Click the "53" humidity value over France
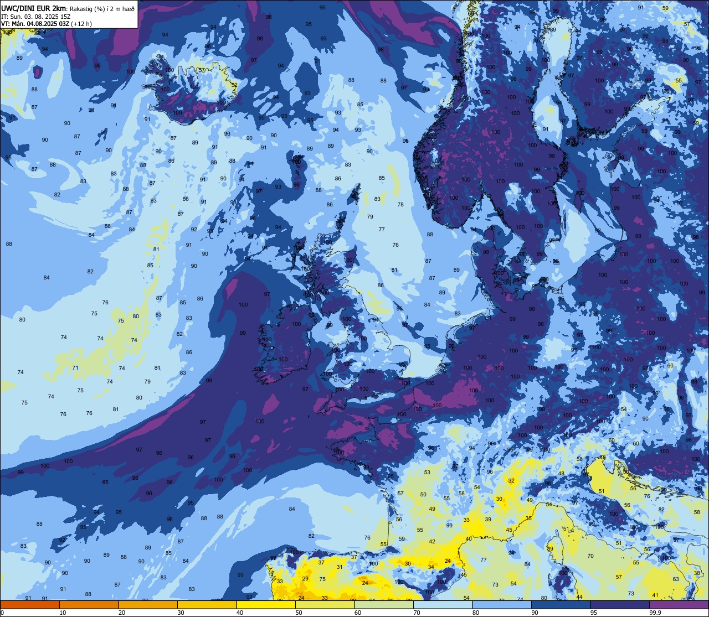This screenshot has width=709, height=617. (427, 473)
